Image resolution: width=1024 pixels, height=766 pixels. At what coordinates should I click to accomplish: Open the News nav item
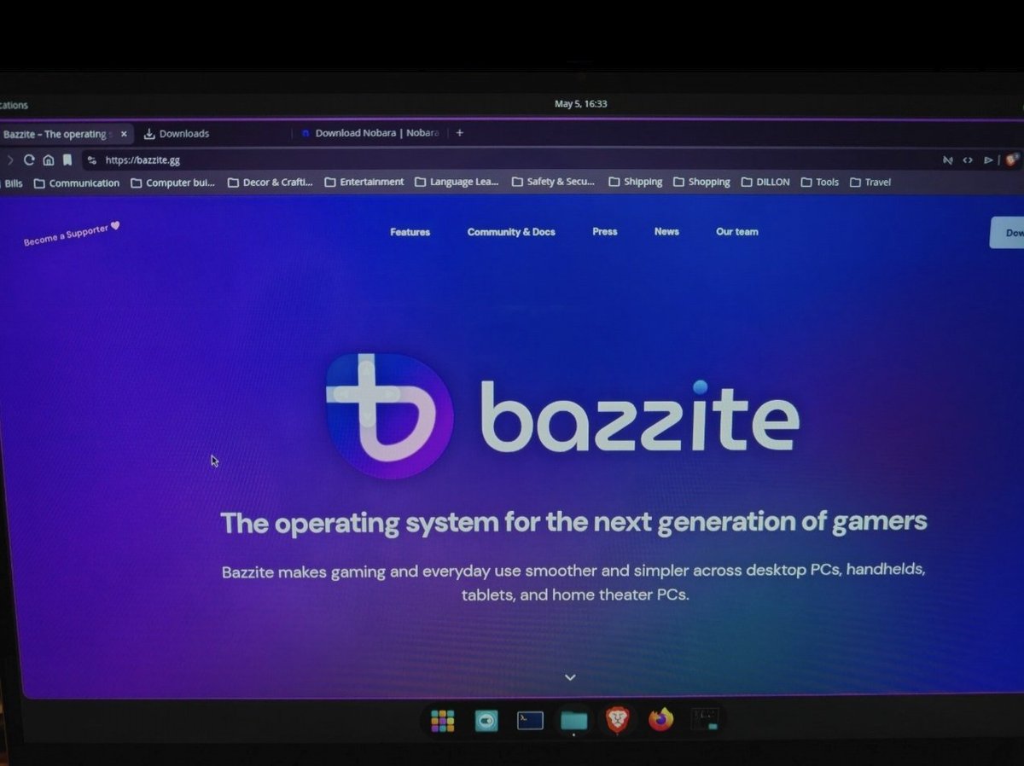point(666,231)
